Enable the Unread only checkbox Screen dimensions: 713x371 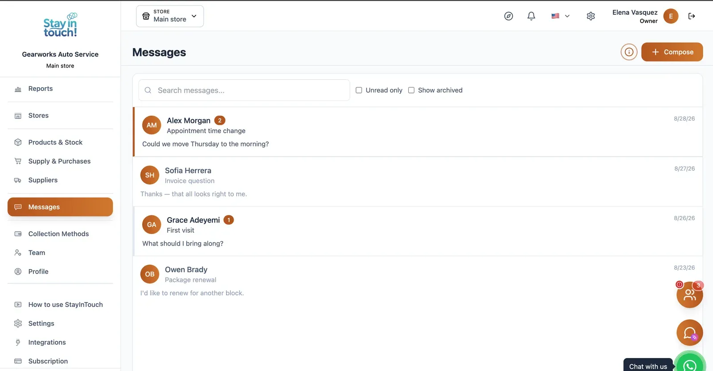click(x=359, y=90)
